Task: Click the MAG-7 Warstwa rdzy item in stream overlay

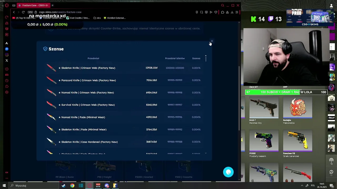Action: click(264, 110)
